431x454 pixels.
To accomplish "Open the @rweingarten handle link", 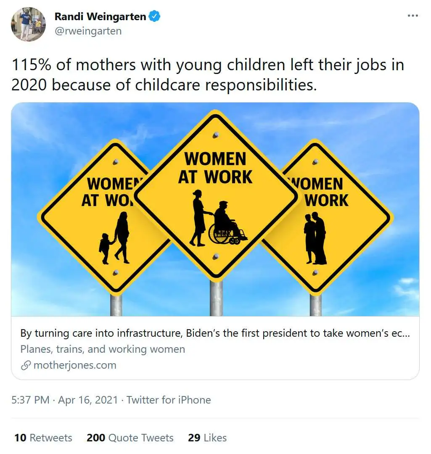I will [88, 31].
